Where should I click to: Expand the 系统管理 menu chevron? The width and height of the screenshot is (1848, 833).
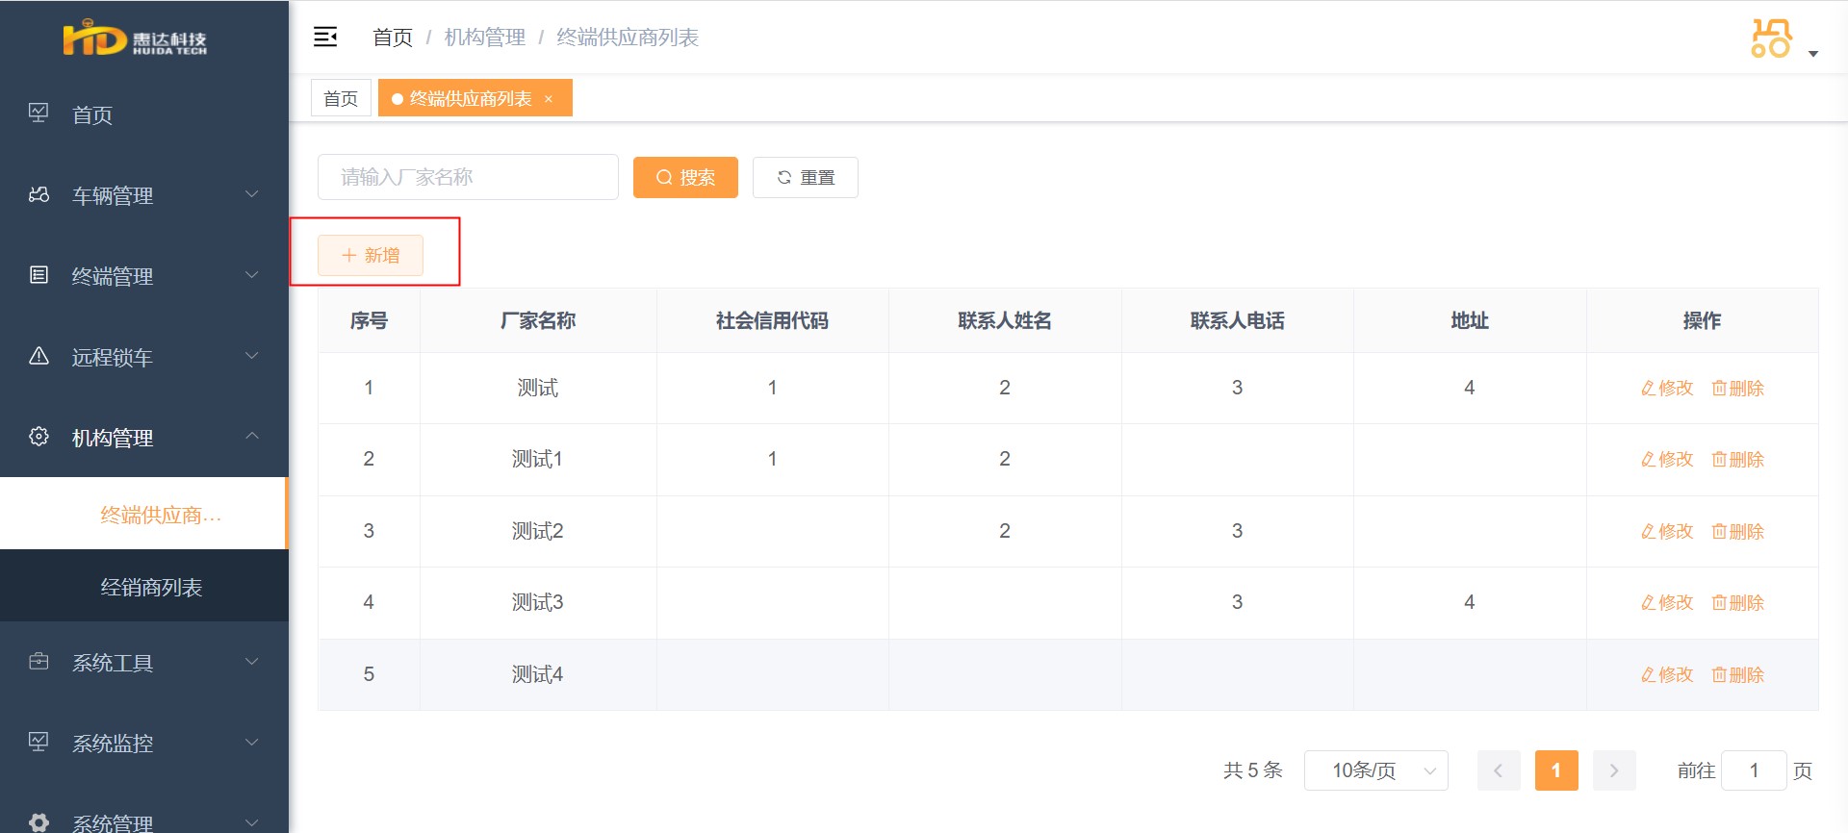[252, 822]
